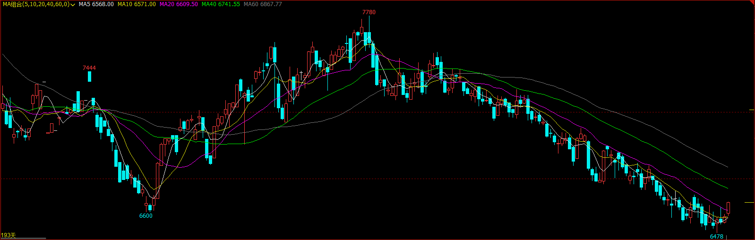The image size is (755, 240).
Task: Click the 193天 period count label
Action: 9,235
